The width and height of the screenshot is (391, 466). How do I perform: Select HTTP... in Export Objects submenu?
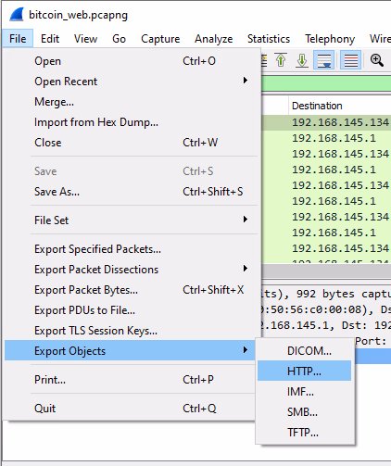304,371
